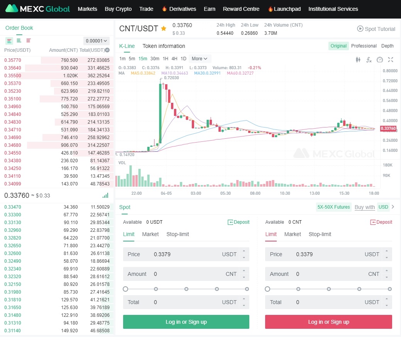Select the 1m chart interval
The width and height of the screenshot is (401, 340).
click(x=122, y=59)
